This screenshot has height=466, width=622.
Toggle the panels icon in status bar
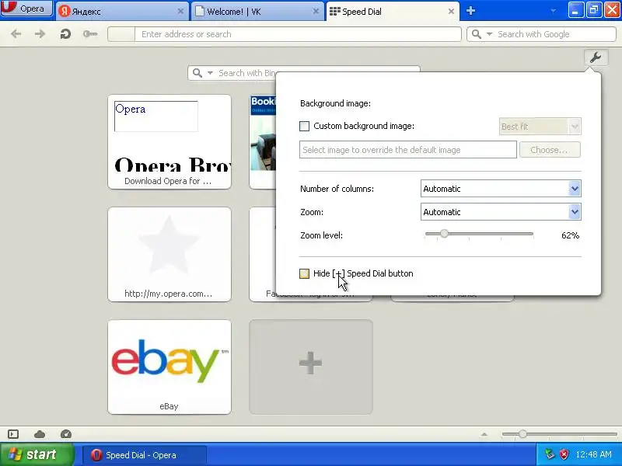point(13,434)
